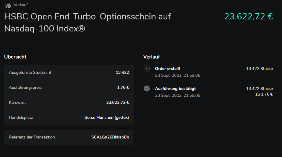This screenshot has width=282, height=157.
Task: Click the Ausführungspreis 1,76 € value
Action: (x=123, y=87)
